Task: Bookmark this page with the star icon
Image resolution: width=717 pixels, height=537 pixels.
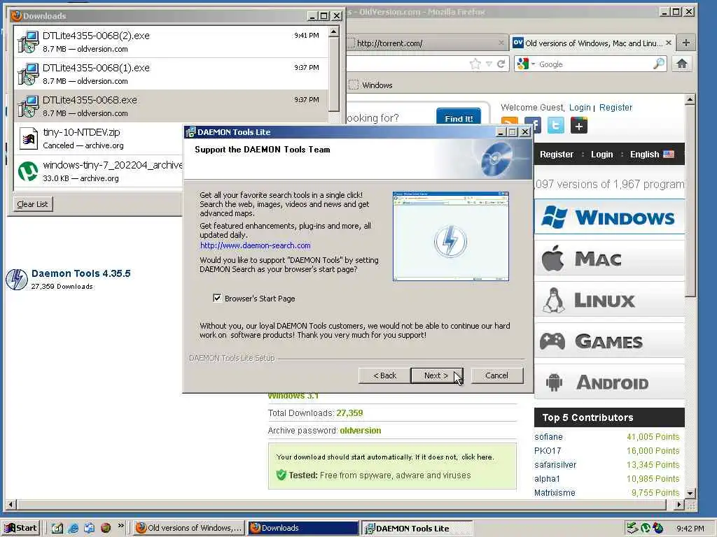Action: (x=475, y=64)
